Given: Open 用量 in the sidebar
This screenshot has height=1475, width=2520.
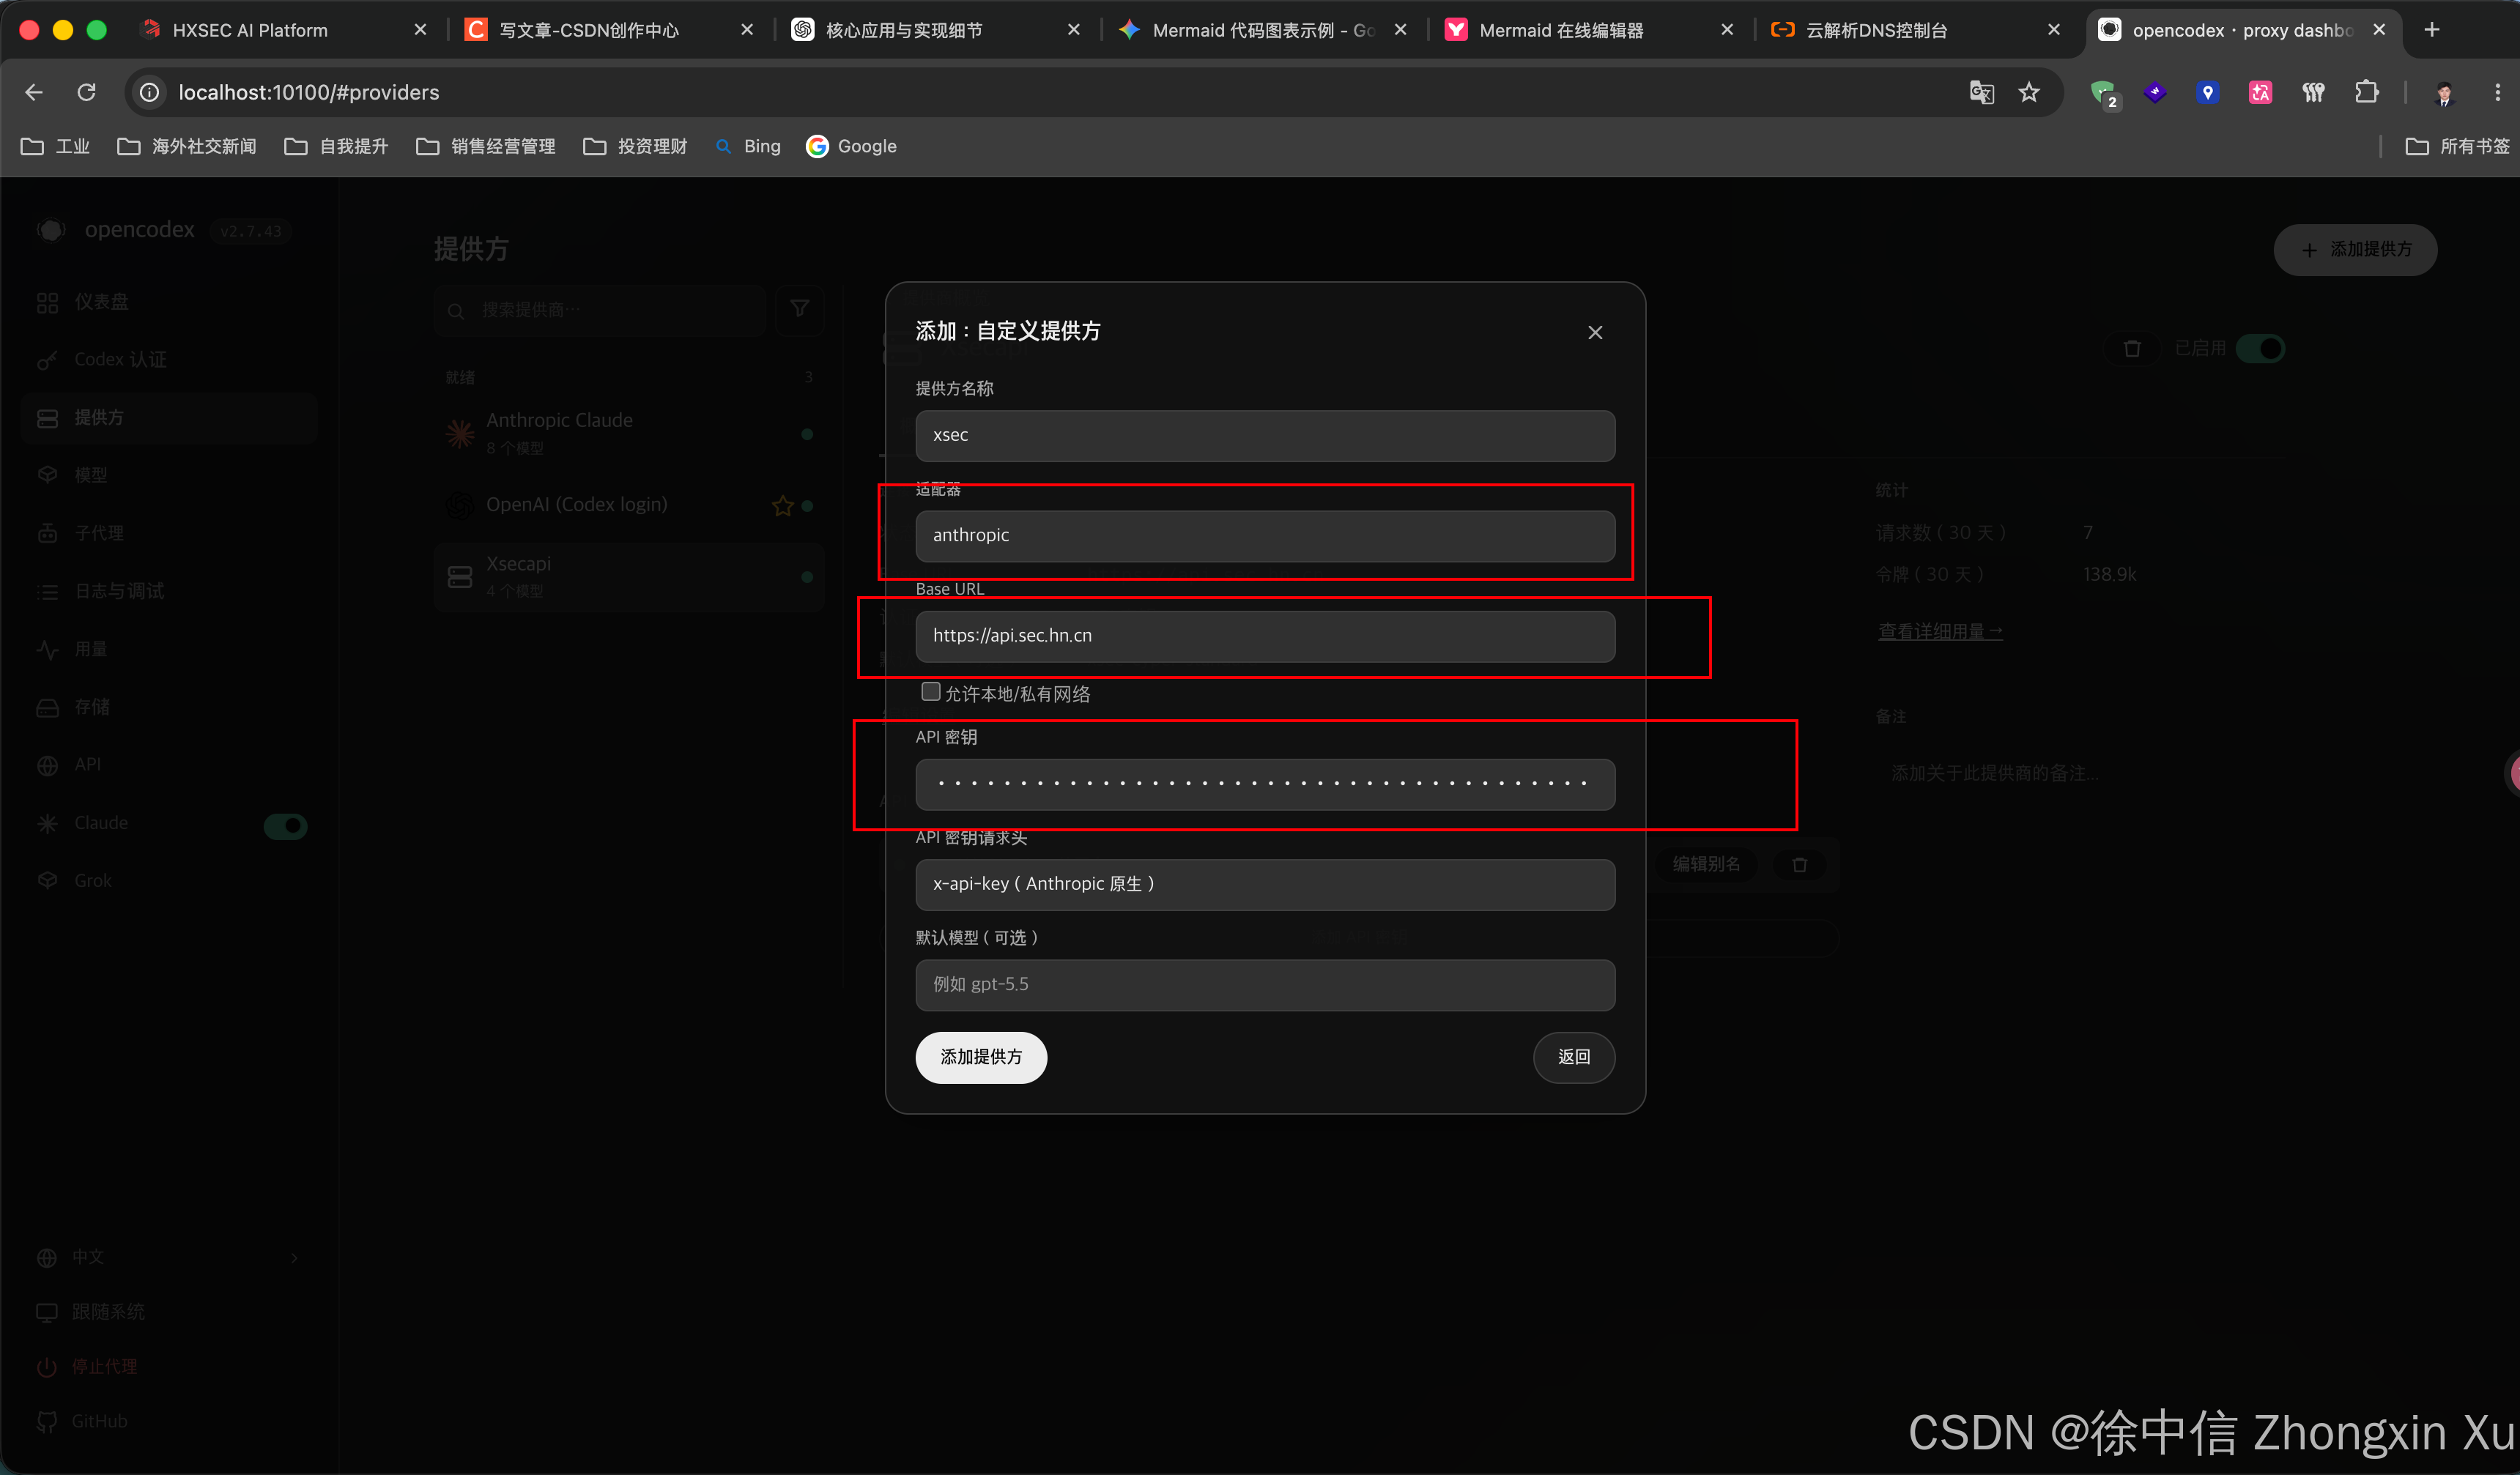Looking at the screenshot, I should [x=169, y=649].
